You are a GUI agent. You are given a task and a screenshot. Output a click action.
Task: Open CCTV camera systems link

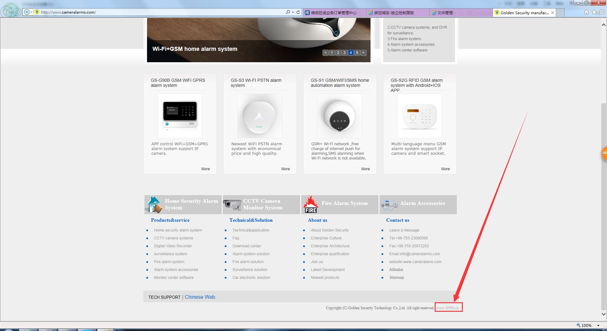(x=174, y=238)
